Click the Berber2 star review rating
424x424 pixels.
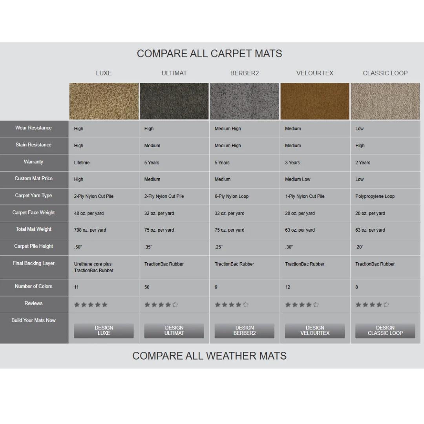(232, 305)
